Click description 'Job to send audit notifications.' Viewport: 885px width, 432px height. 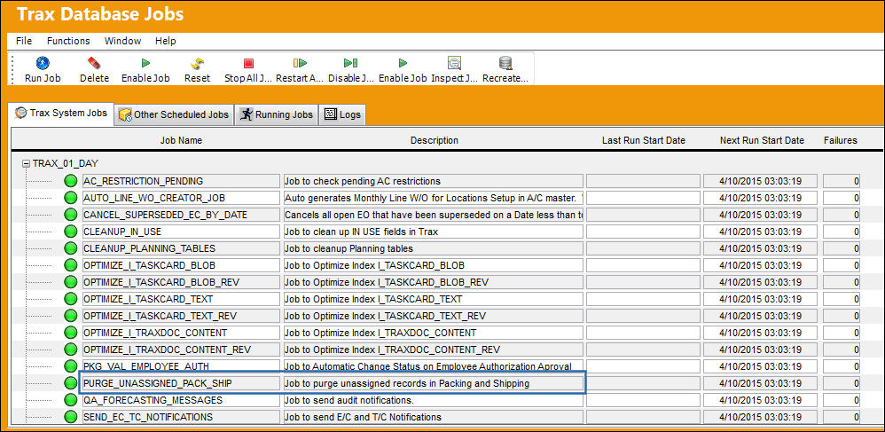click(x=433, y=400)
